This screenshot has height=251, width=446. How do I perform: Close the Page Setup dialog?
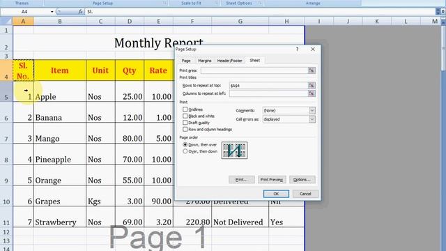point(313,50)
